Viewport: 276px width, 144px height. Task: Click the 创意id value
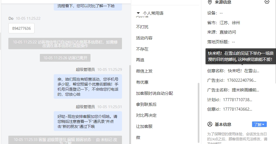(x=238, y=109)
